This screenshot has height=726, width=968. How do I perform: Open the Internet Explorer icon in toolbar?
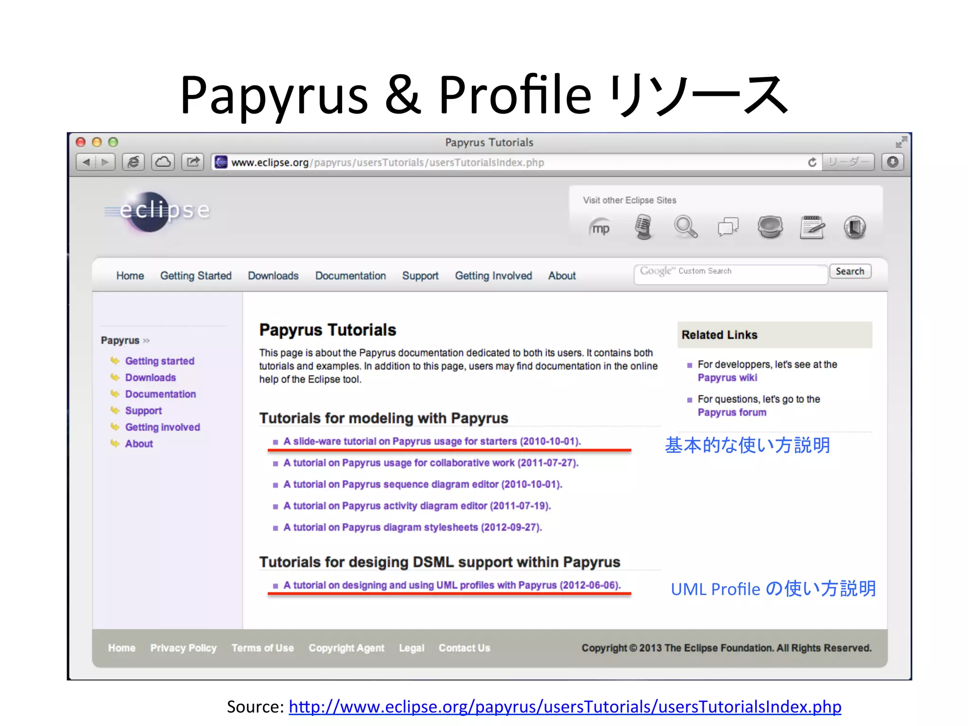pos(133,162)
